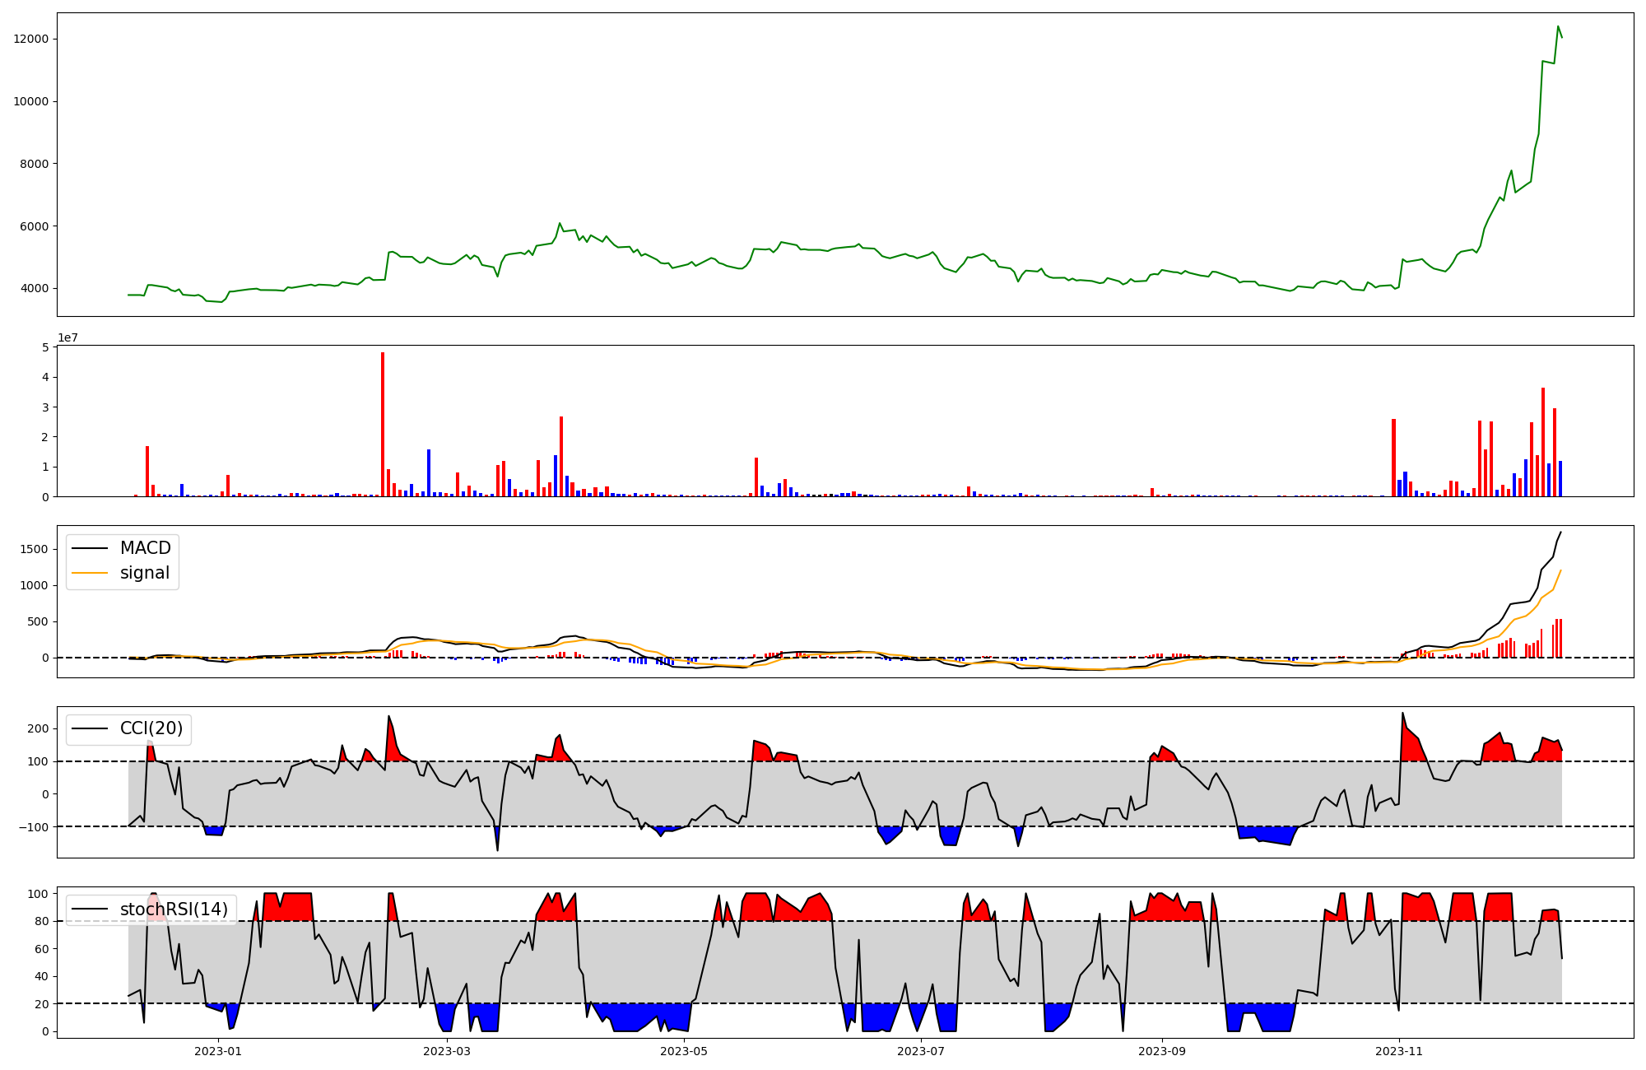Image resolution: width=1646 pixels, height=1070 pixels.
Task: Click the CCI(20) legend label
Action: click(151, 728)
